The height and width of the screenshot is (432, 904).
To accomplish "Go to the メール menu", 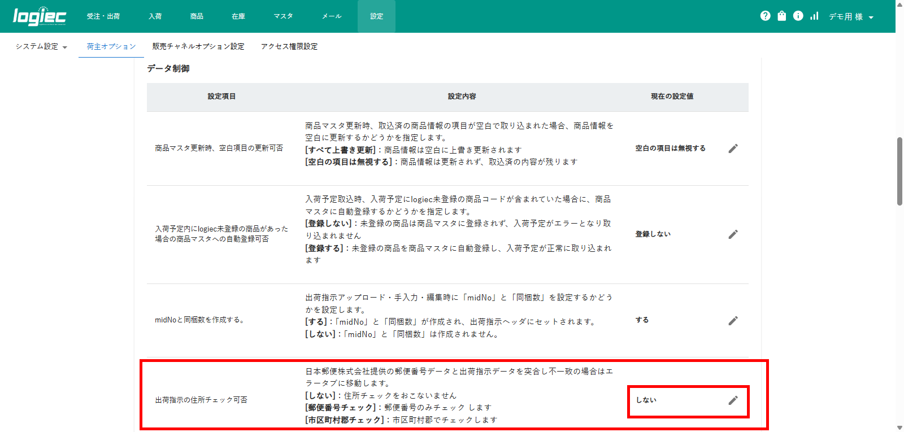I will pyautogui.click(x=332, y=16).
